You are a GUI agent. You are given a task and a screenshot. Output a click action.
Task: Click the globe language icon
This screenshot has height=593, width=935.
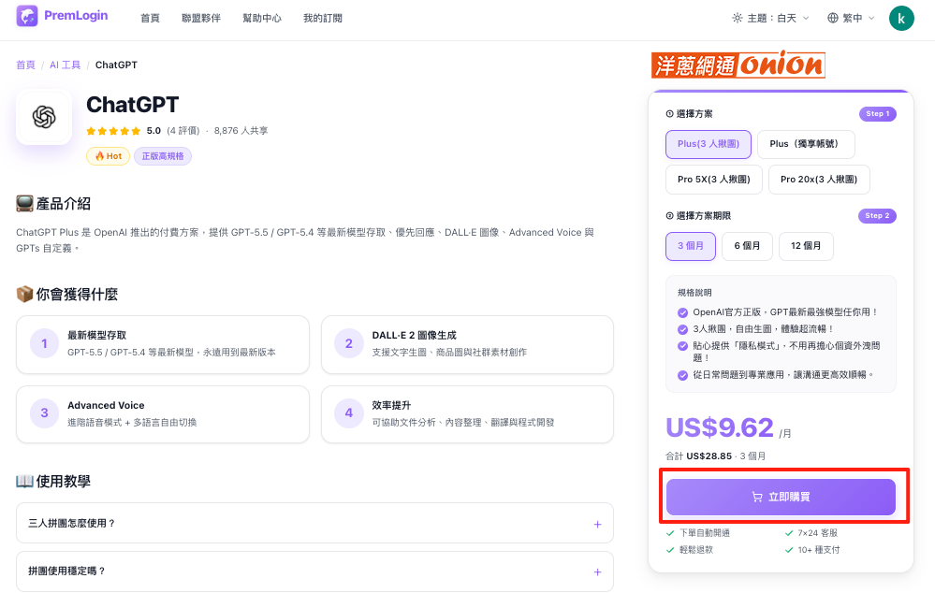tap(833, 18)
